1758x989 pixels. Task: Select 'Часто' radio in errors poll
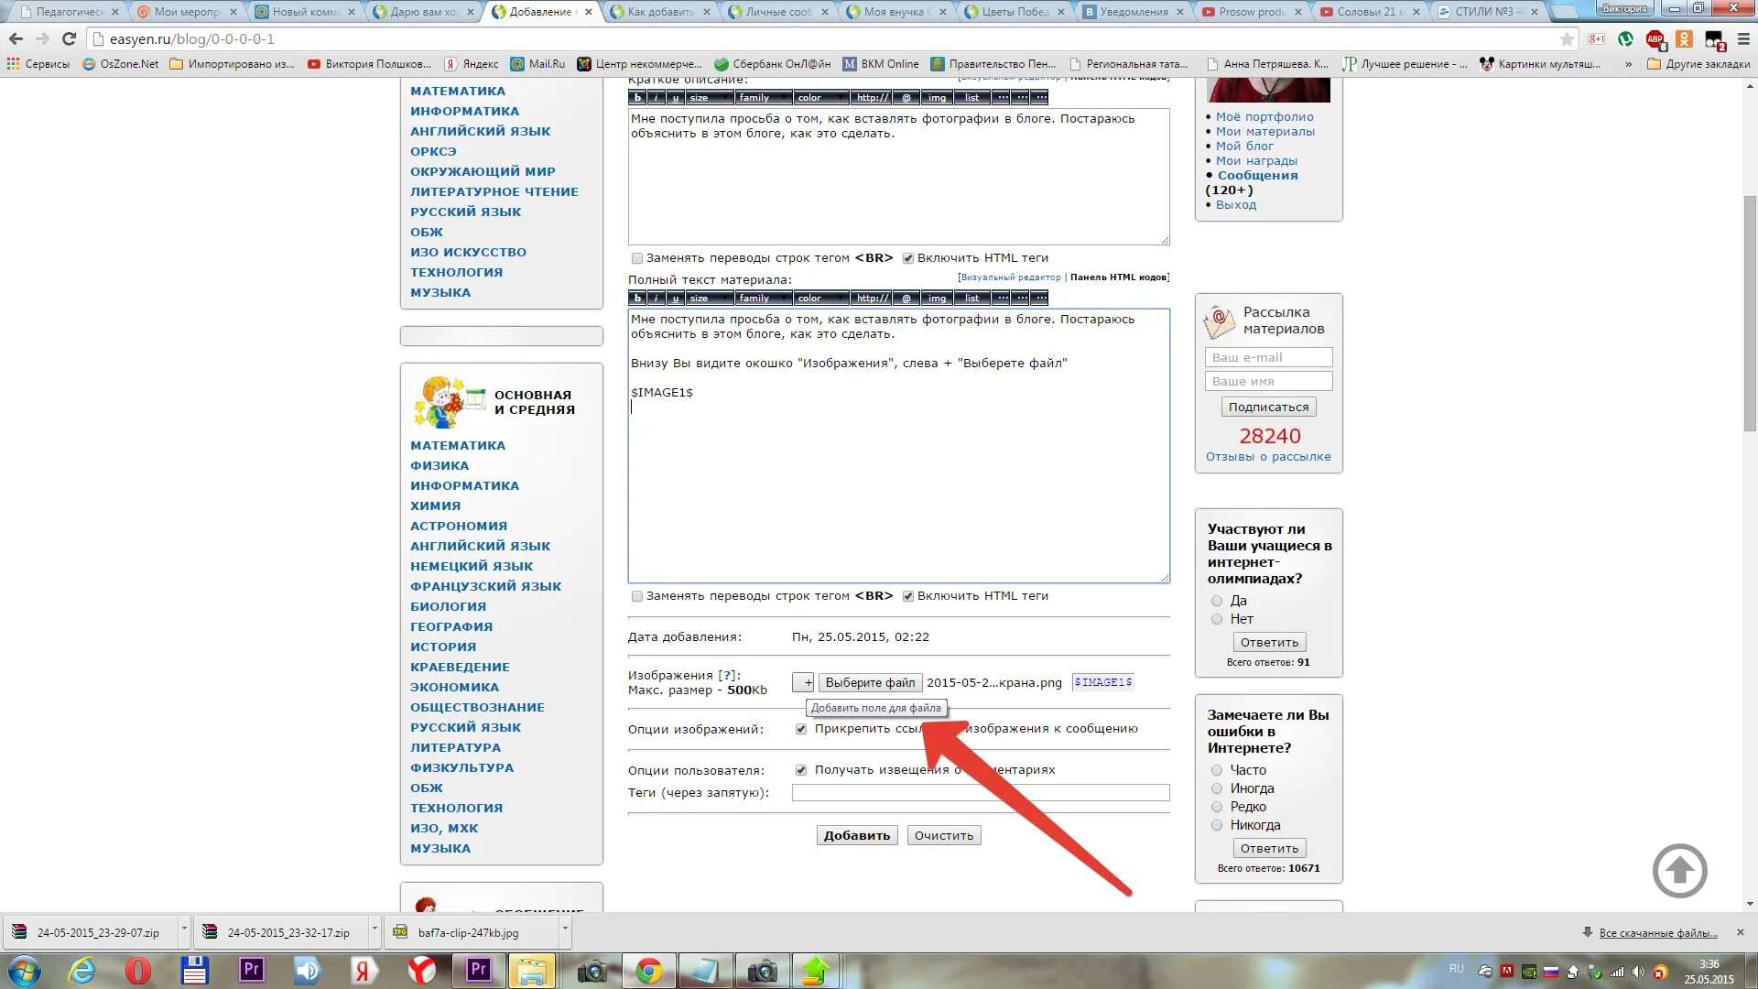click(1217, 770)
